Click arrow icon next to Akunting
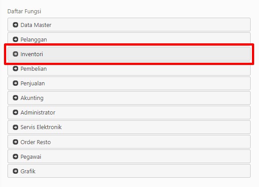 pyautogui.click(x=15, y=98)
